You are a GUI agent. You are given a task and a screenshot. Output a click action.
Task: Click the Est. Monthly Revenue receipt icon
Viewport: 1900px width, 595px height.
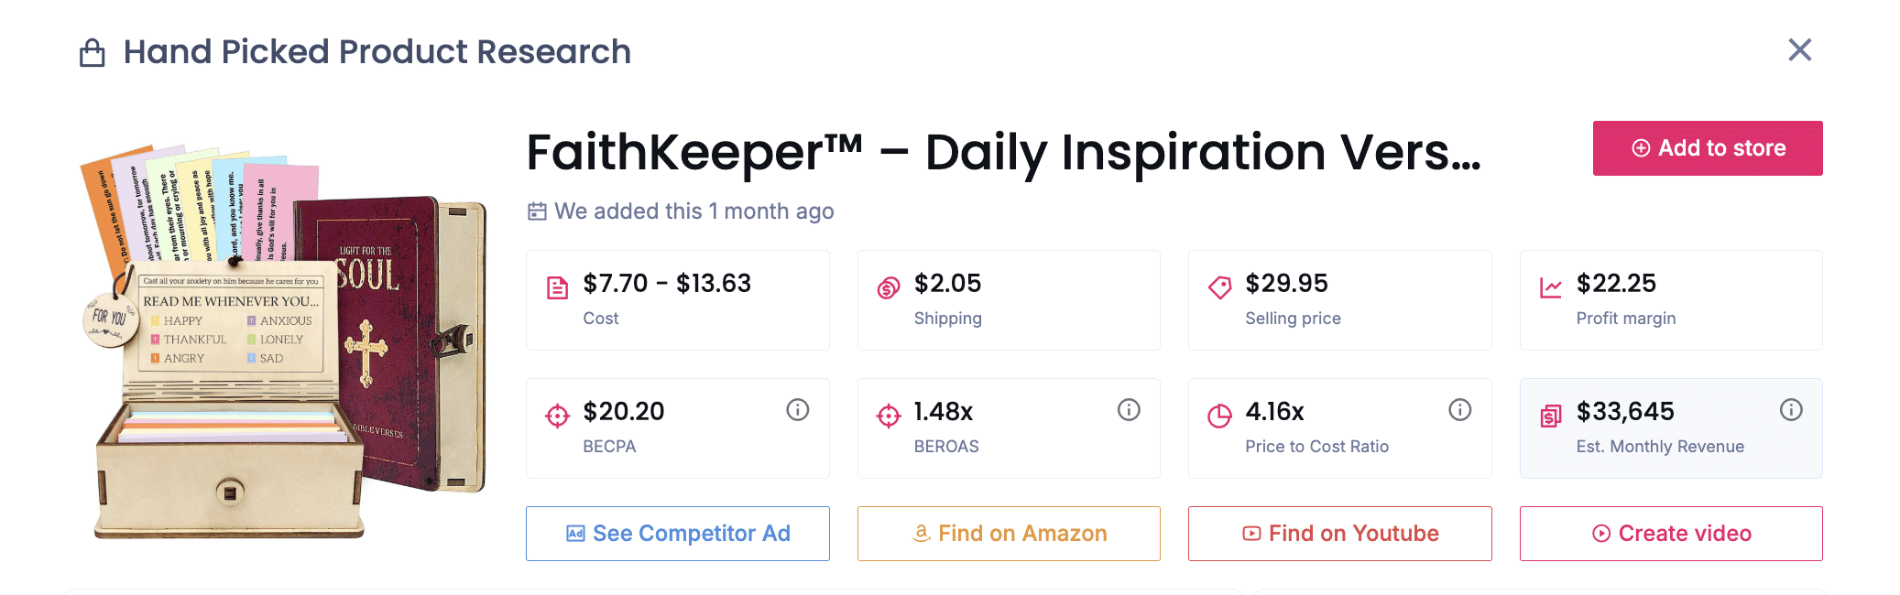tap(1551, 416)
